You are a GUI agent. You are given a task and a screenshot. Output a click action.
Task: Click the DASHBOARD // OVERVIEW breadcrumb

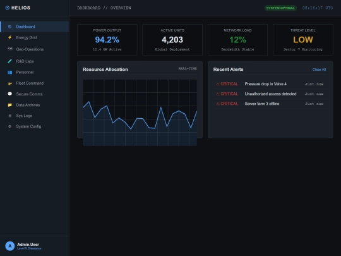104,8
